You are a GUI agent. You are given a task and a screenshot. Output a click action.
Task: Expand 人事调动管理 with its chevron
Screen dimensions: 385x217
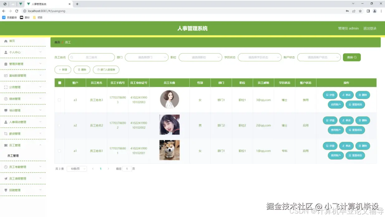click(40, 122)
